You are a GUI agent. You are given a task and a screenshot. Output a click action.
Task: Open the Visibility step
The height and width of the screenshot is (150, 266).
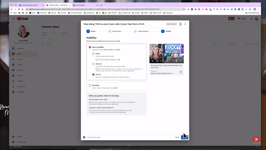pyautogui.click(x=166, y=31)
